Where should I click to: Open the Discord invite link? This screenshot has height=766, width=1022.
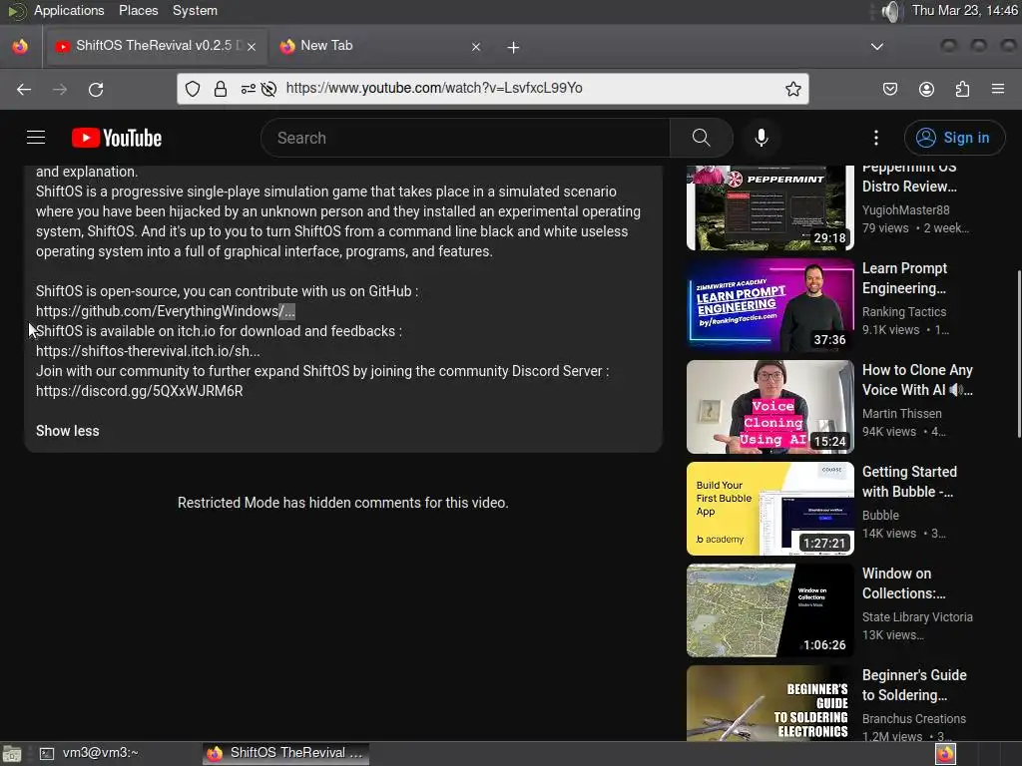click(140, 391)
